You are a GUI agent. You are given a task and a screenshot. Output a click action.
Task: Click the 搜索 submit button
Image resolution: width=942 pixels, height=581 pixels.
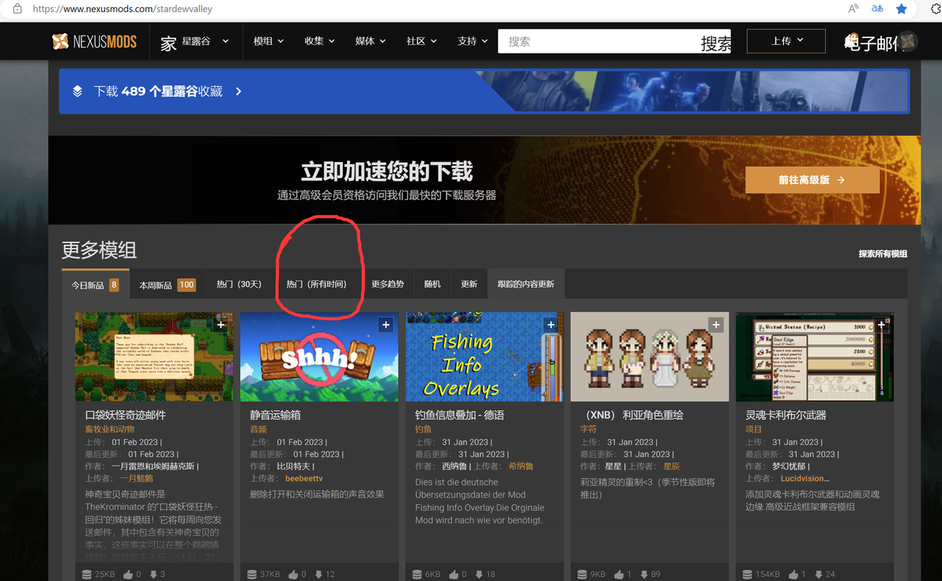(x=715, y=43)
